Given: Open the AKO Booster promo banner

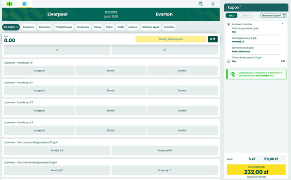Looking at the screenshot, I should (256, 74).
